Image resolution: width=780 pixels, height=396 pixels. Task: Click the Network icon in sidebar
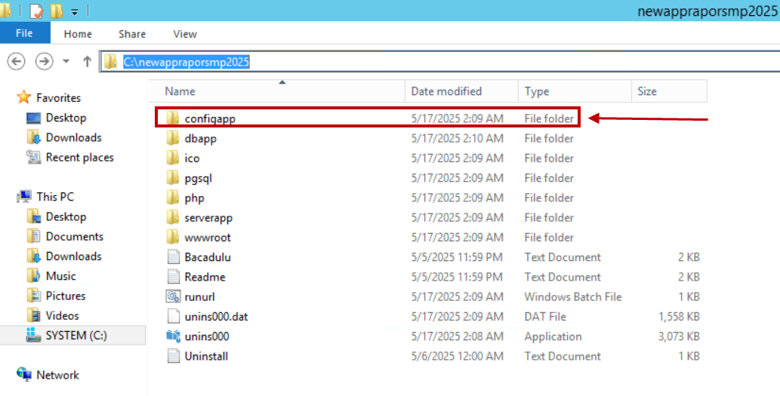pos(24,375)
